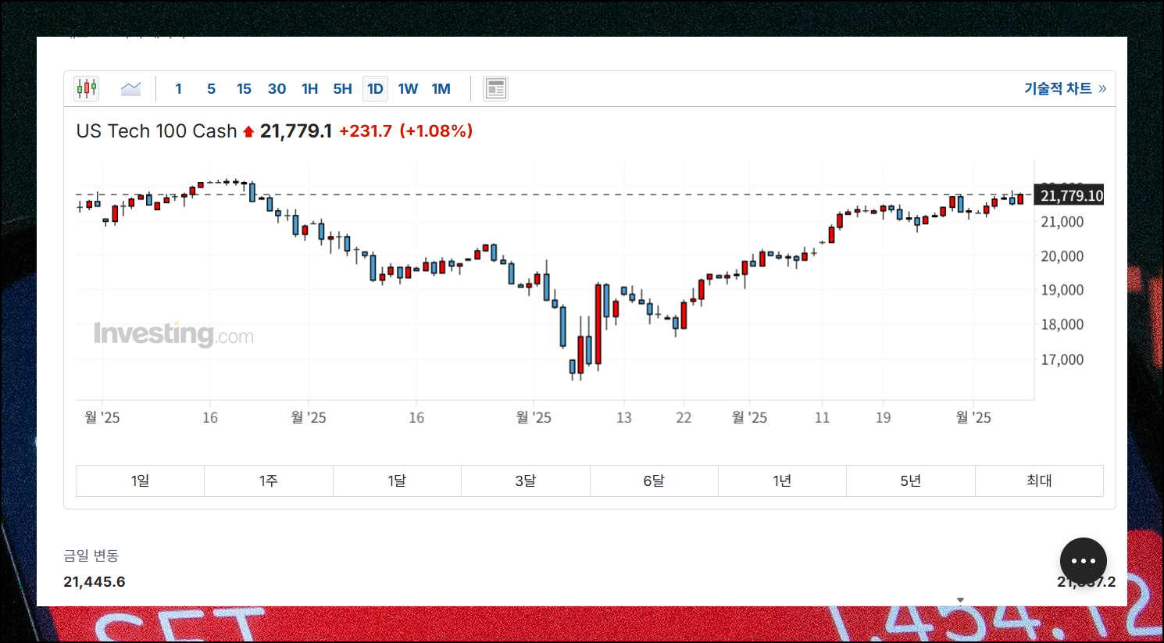This screenshot has height=643, width=1164.
Task: Click the 17,000 axis label
Action: click(x=1062, y=359)
